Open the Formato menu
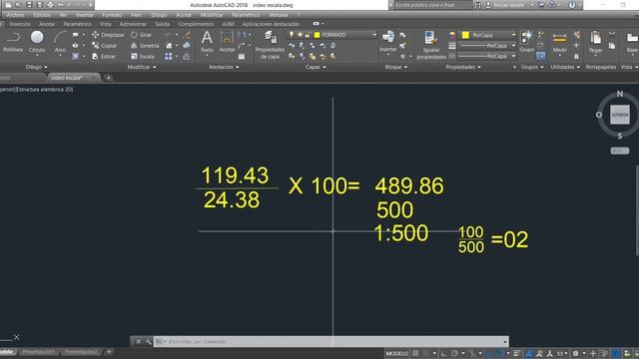The width and height of the screenshot is (639, 359). [112, 15]
